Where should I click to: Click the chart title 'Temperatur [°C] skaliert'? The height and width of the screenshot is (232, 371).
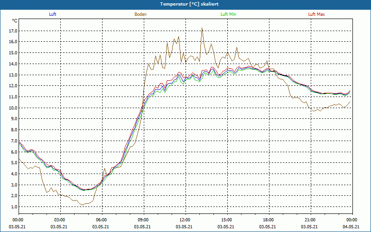pos(189,4)
